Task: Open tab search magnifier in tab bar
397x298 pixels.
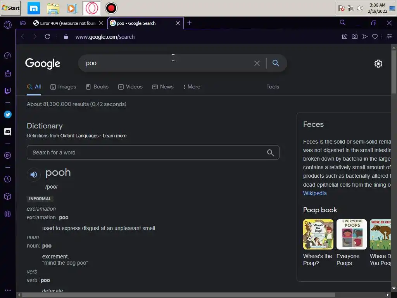Action: click(x=343, y=23)
